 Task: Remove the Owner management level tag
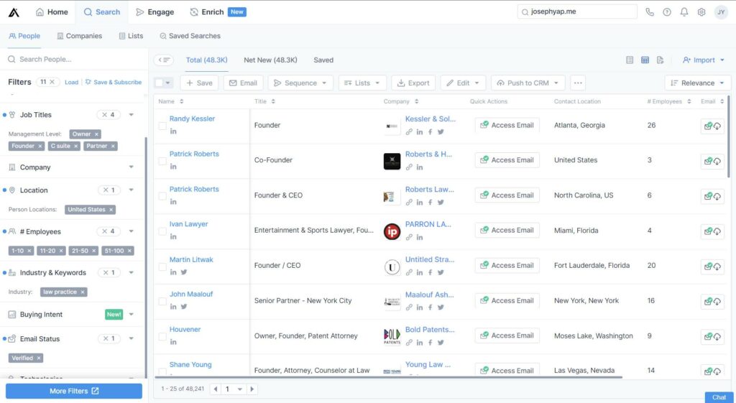point(96,134)
